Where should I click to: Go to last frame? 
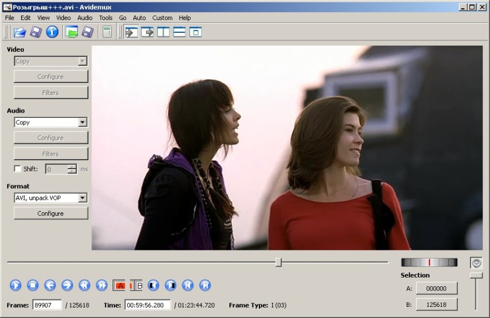(x=205, y=285)
